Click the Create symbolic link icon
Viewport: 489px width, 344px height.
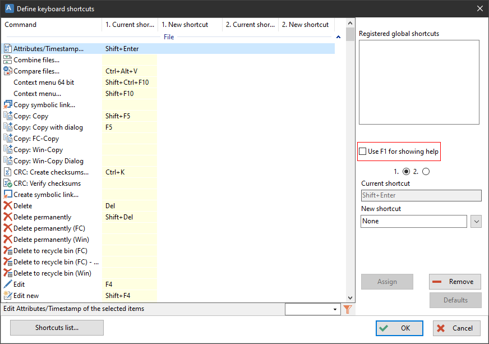coord(8,195)
